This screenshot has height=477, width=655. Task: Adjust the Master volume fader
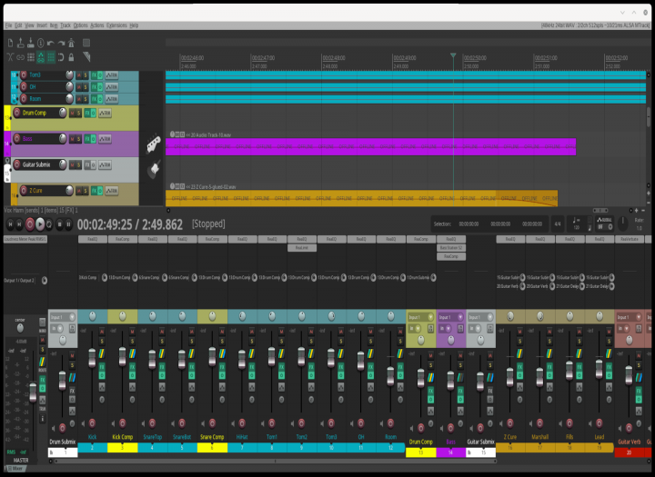[x=33, y=391]
